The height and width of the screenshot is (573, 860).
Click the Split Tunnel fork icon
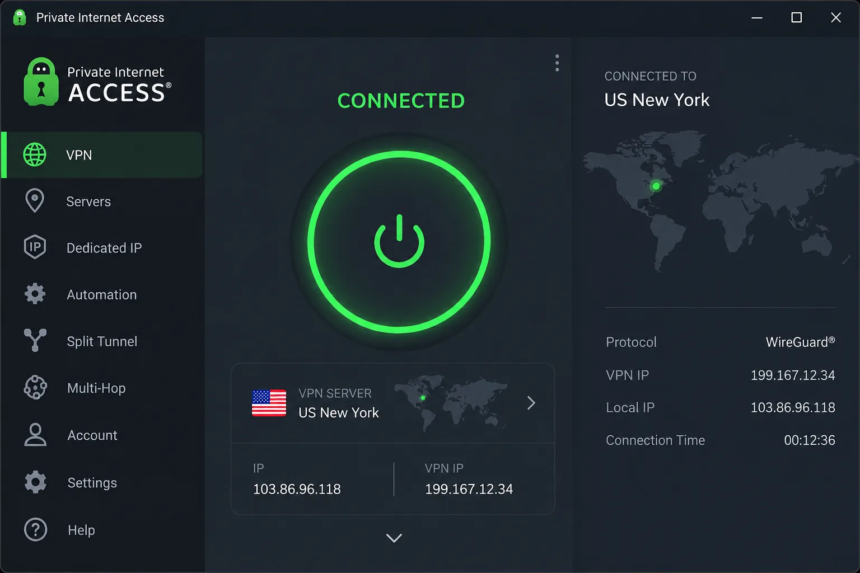[x=35, y=340]
